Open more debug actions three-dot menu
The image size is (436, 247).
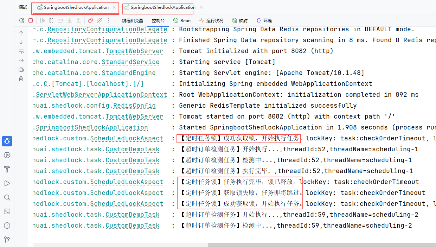(x=109, y=21)
